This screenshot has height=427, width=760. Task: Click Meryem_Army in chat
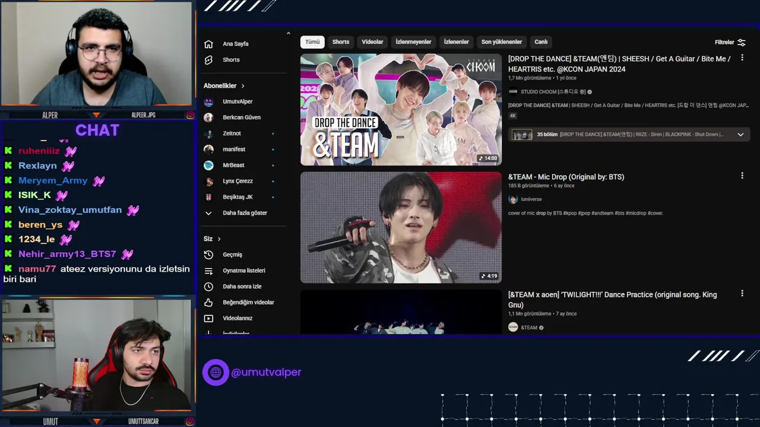53,180
